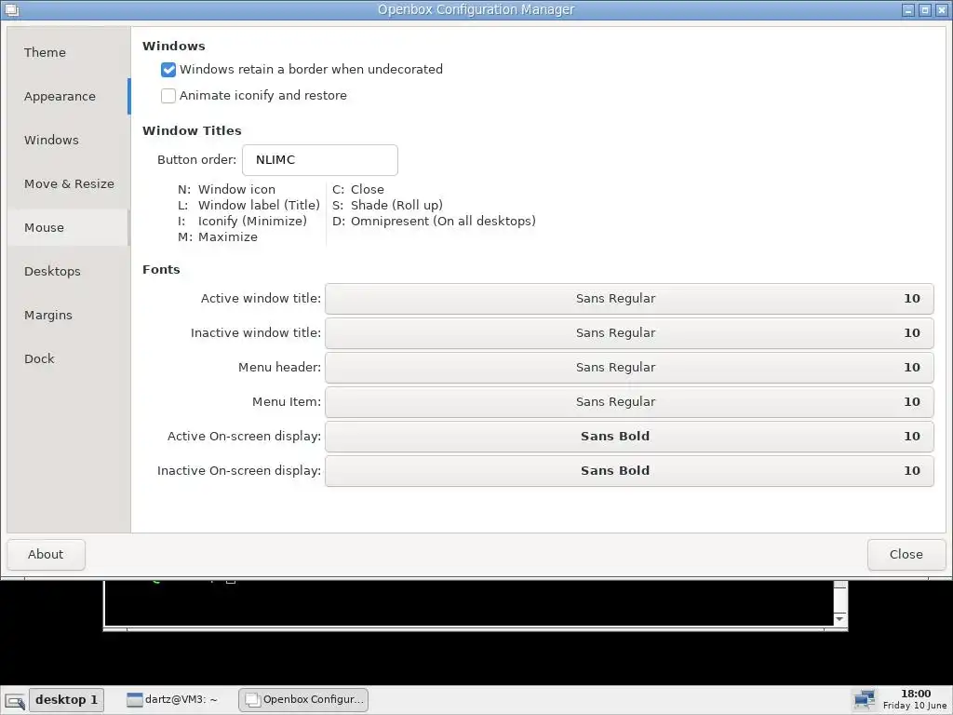Click the 'Menu Item:' label

tap(287, 402)
